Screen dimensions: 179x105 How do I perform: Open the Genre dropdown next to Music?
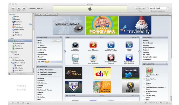click(56, 41)
